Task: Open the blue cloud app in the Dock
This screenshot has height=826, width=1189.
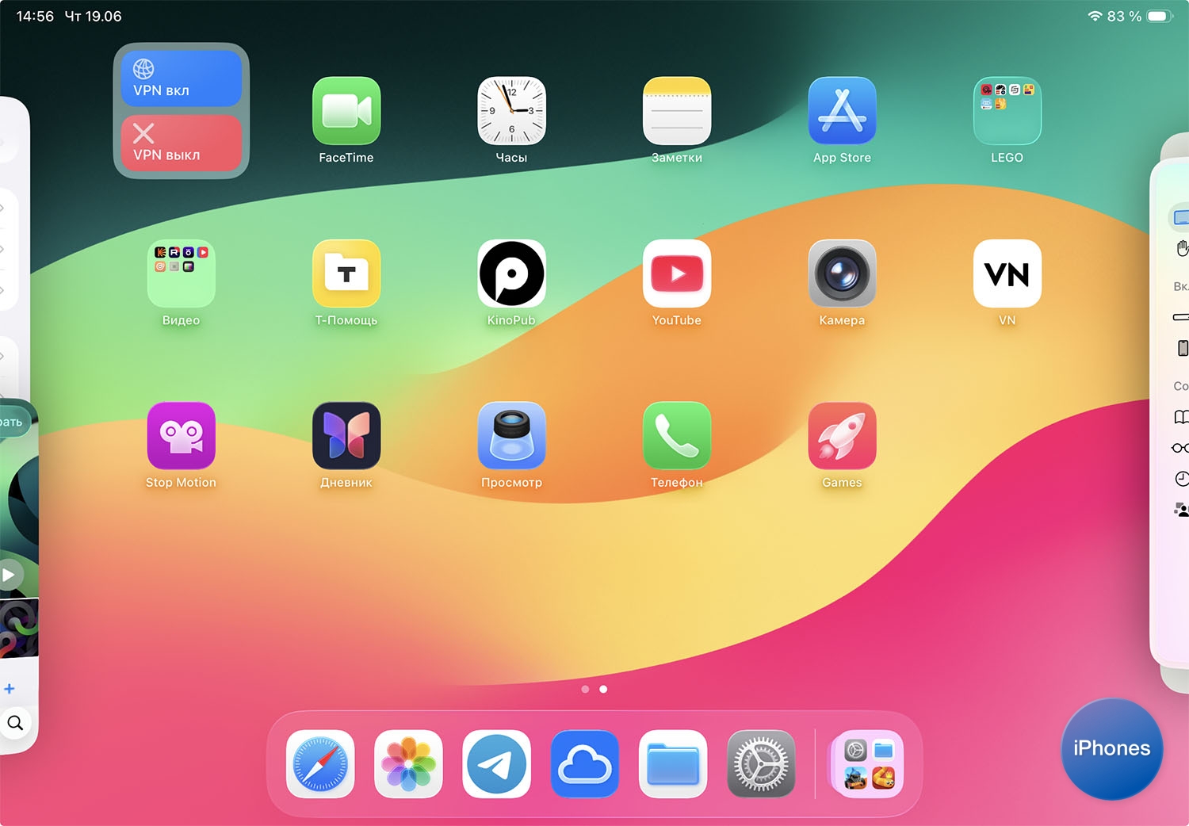Action: pos(585,764)
